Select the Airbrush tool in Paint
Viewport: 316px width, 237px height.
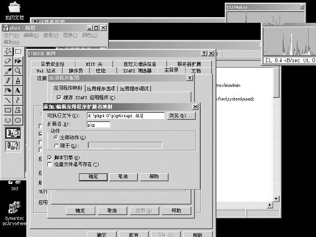coord(8,90)
